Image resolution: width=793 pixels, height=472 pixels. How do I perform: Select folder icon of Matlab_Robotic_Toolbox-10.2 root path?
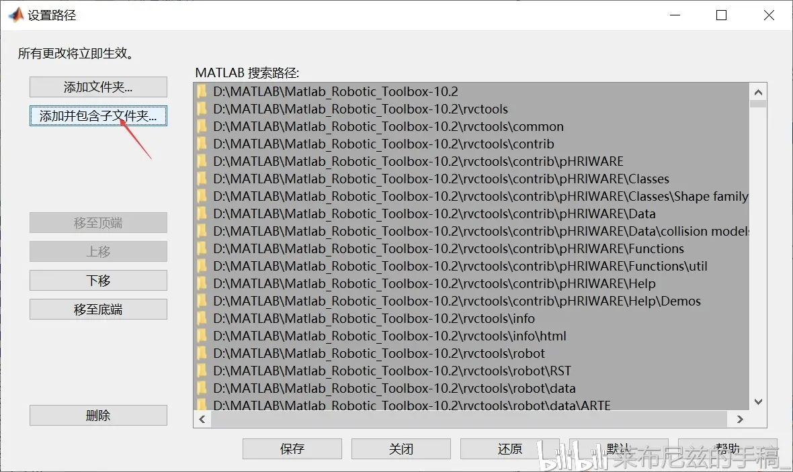(202, 91)
